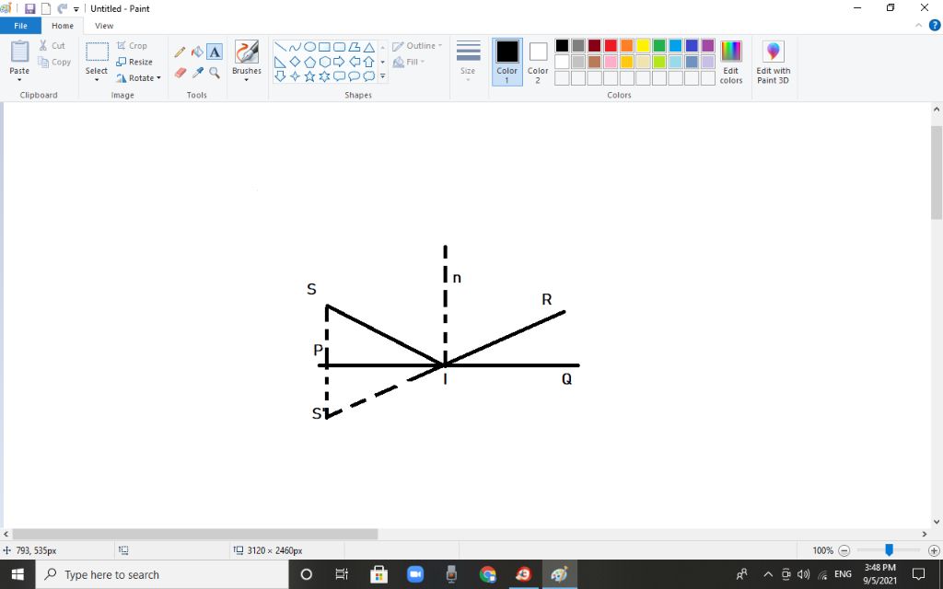Activate the Color 2 button
The width and height of the screenshot is (943, 589).
(x=538, y=62)
